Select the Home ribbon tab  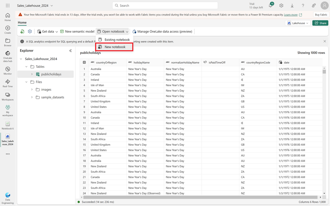click(x=22, y=22)
